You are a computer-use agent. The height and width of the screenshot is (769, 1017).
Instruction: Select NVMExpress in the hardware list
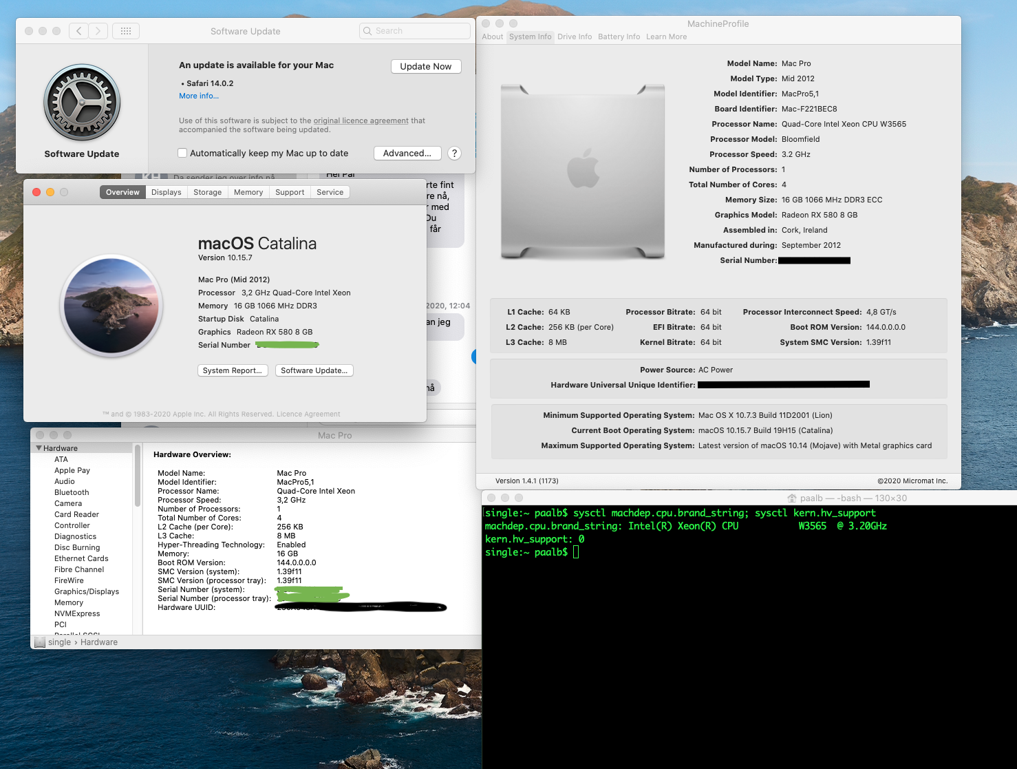click(77, 613)
